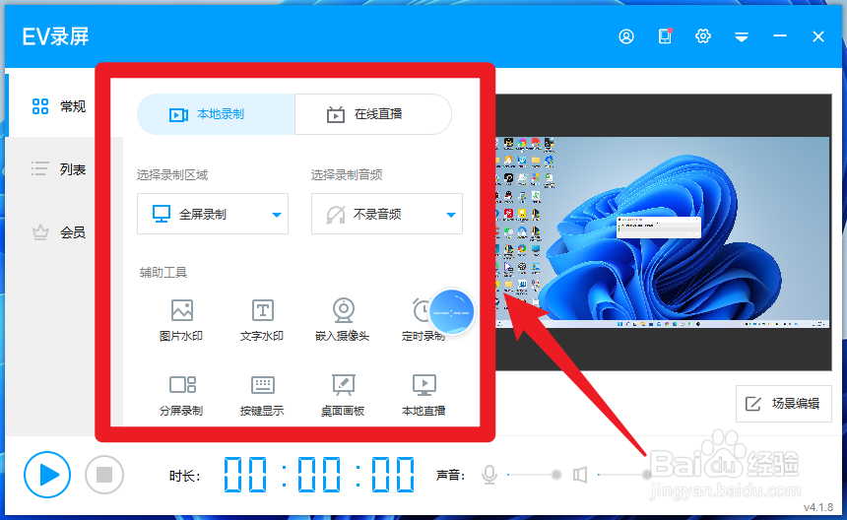This screenshot has width=847, height=520.
Task: Open the 按键显示 tool
Action: (x=262, y=395)
